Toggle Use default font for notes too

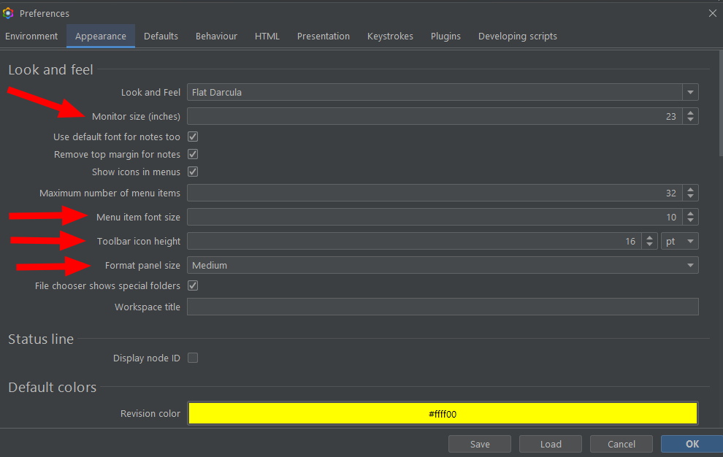point(193,137)
